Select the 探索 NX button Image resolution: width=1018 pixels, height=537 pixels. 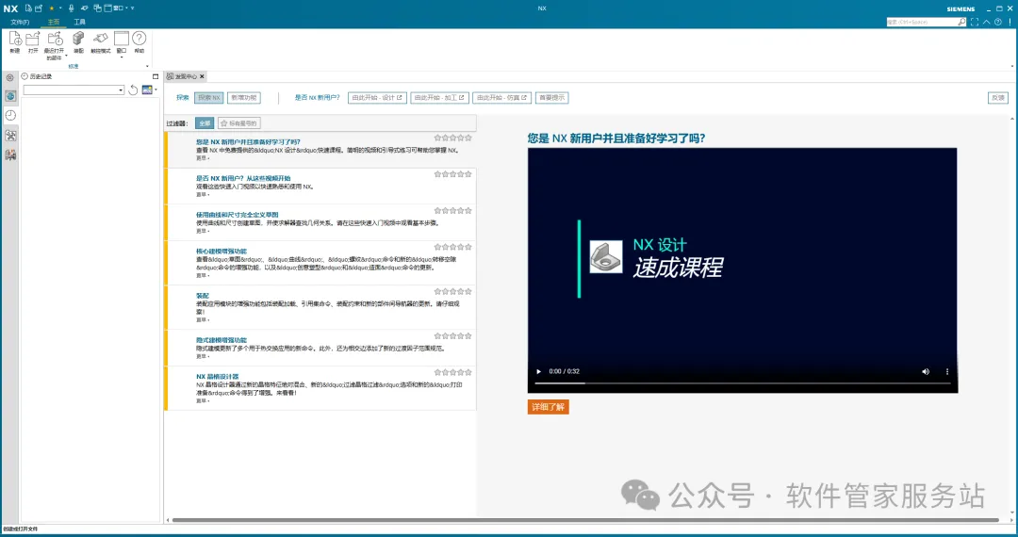coord(209,98)
